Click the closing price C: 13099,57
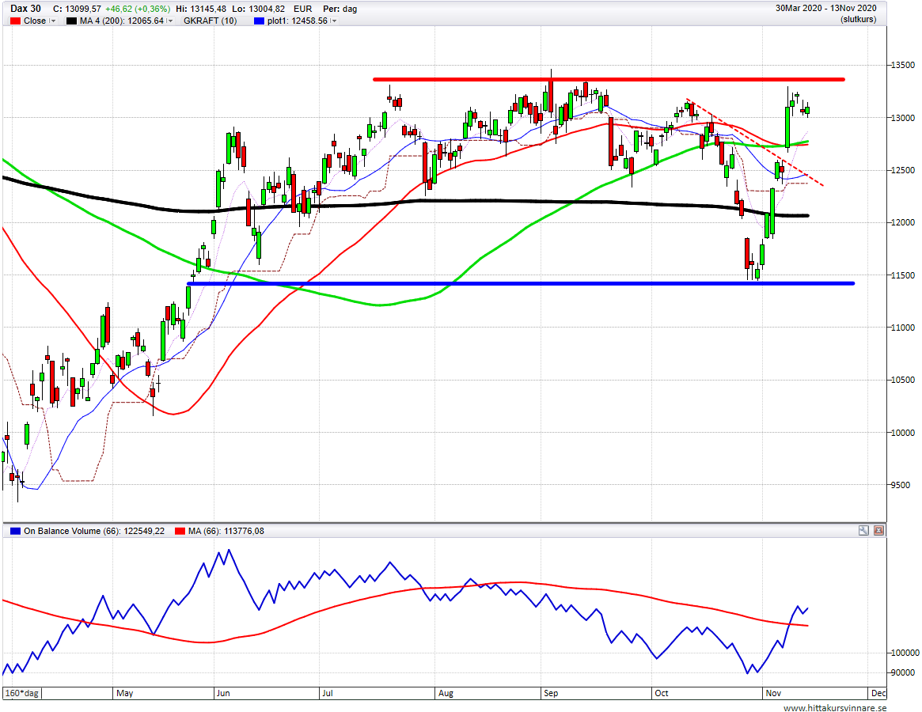This screenshot has height=712, width=922. pyautogui.click(x=77, y=9)
